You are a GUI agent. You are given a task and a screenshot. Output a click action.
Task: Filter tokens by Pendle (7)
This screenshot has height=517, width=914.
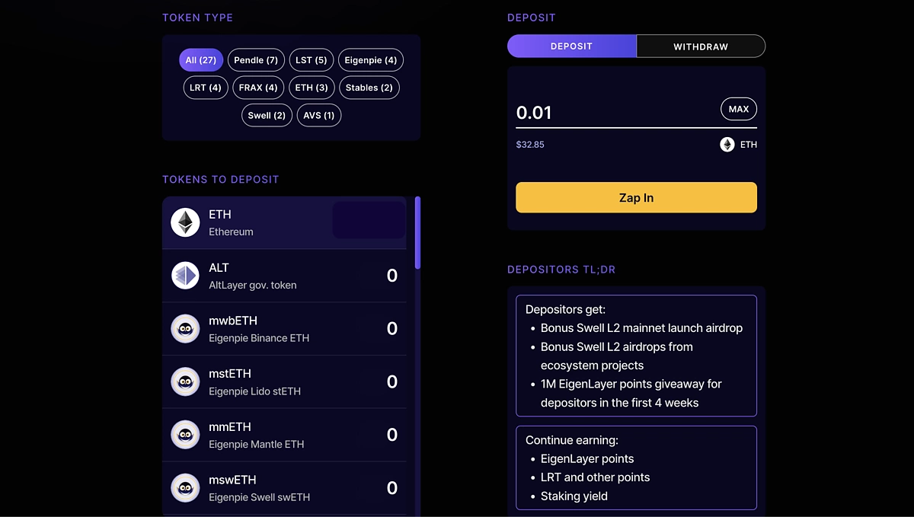point(256,60)
